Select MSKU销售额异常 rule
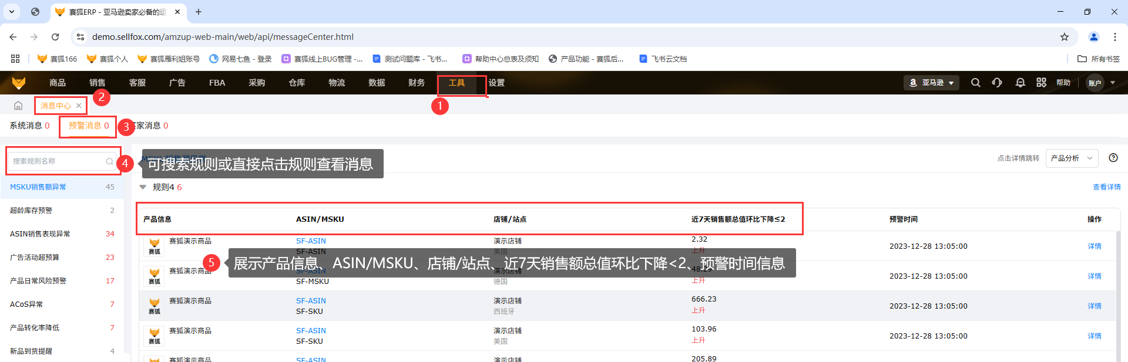 coord(62,187)
